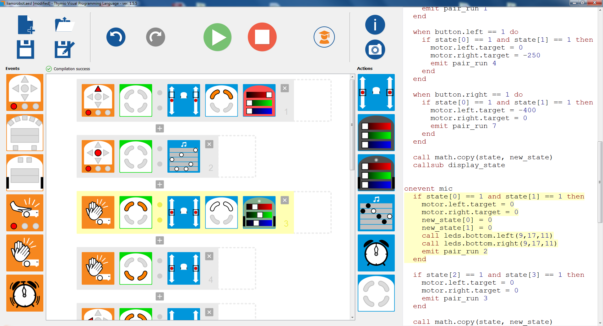Select the row 3 clap event block
This screenshot has height=326, width=603.
98,212
